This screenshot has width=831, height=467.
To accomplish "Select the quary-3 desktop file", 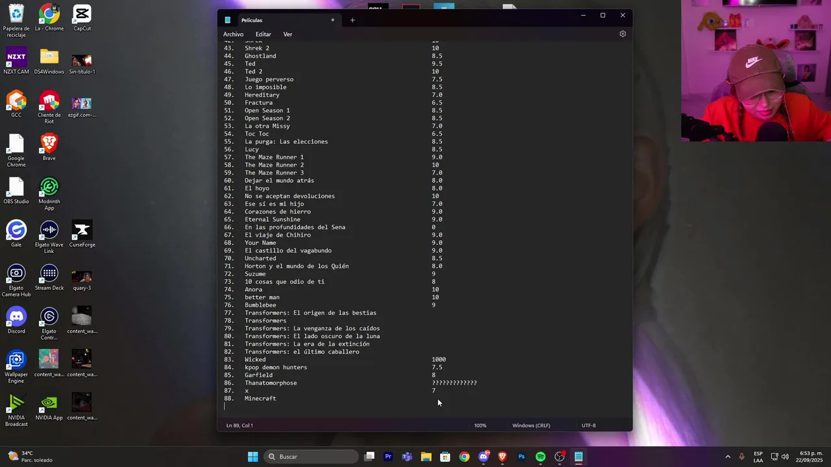I will 82,280.
